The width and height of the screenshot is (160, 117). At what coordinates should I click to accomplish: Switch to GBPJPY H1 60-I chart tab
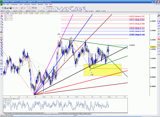(101, 11)
